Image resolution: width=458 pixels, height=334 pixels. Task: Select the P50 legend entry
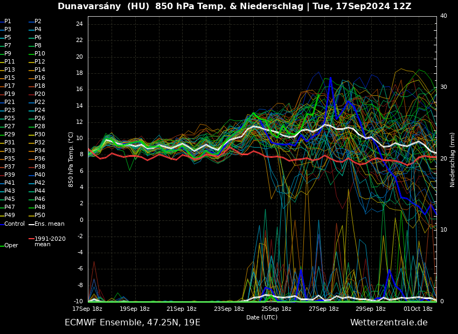click(x=39, y=215)
